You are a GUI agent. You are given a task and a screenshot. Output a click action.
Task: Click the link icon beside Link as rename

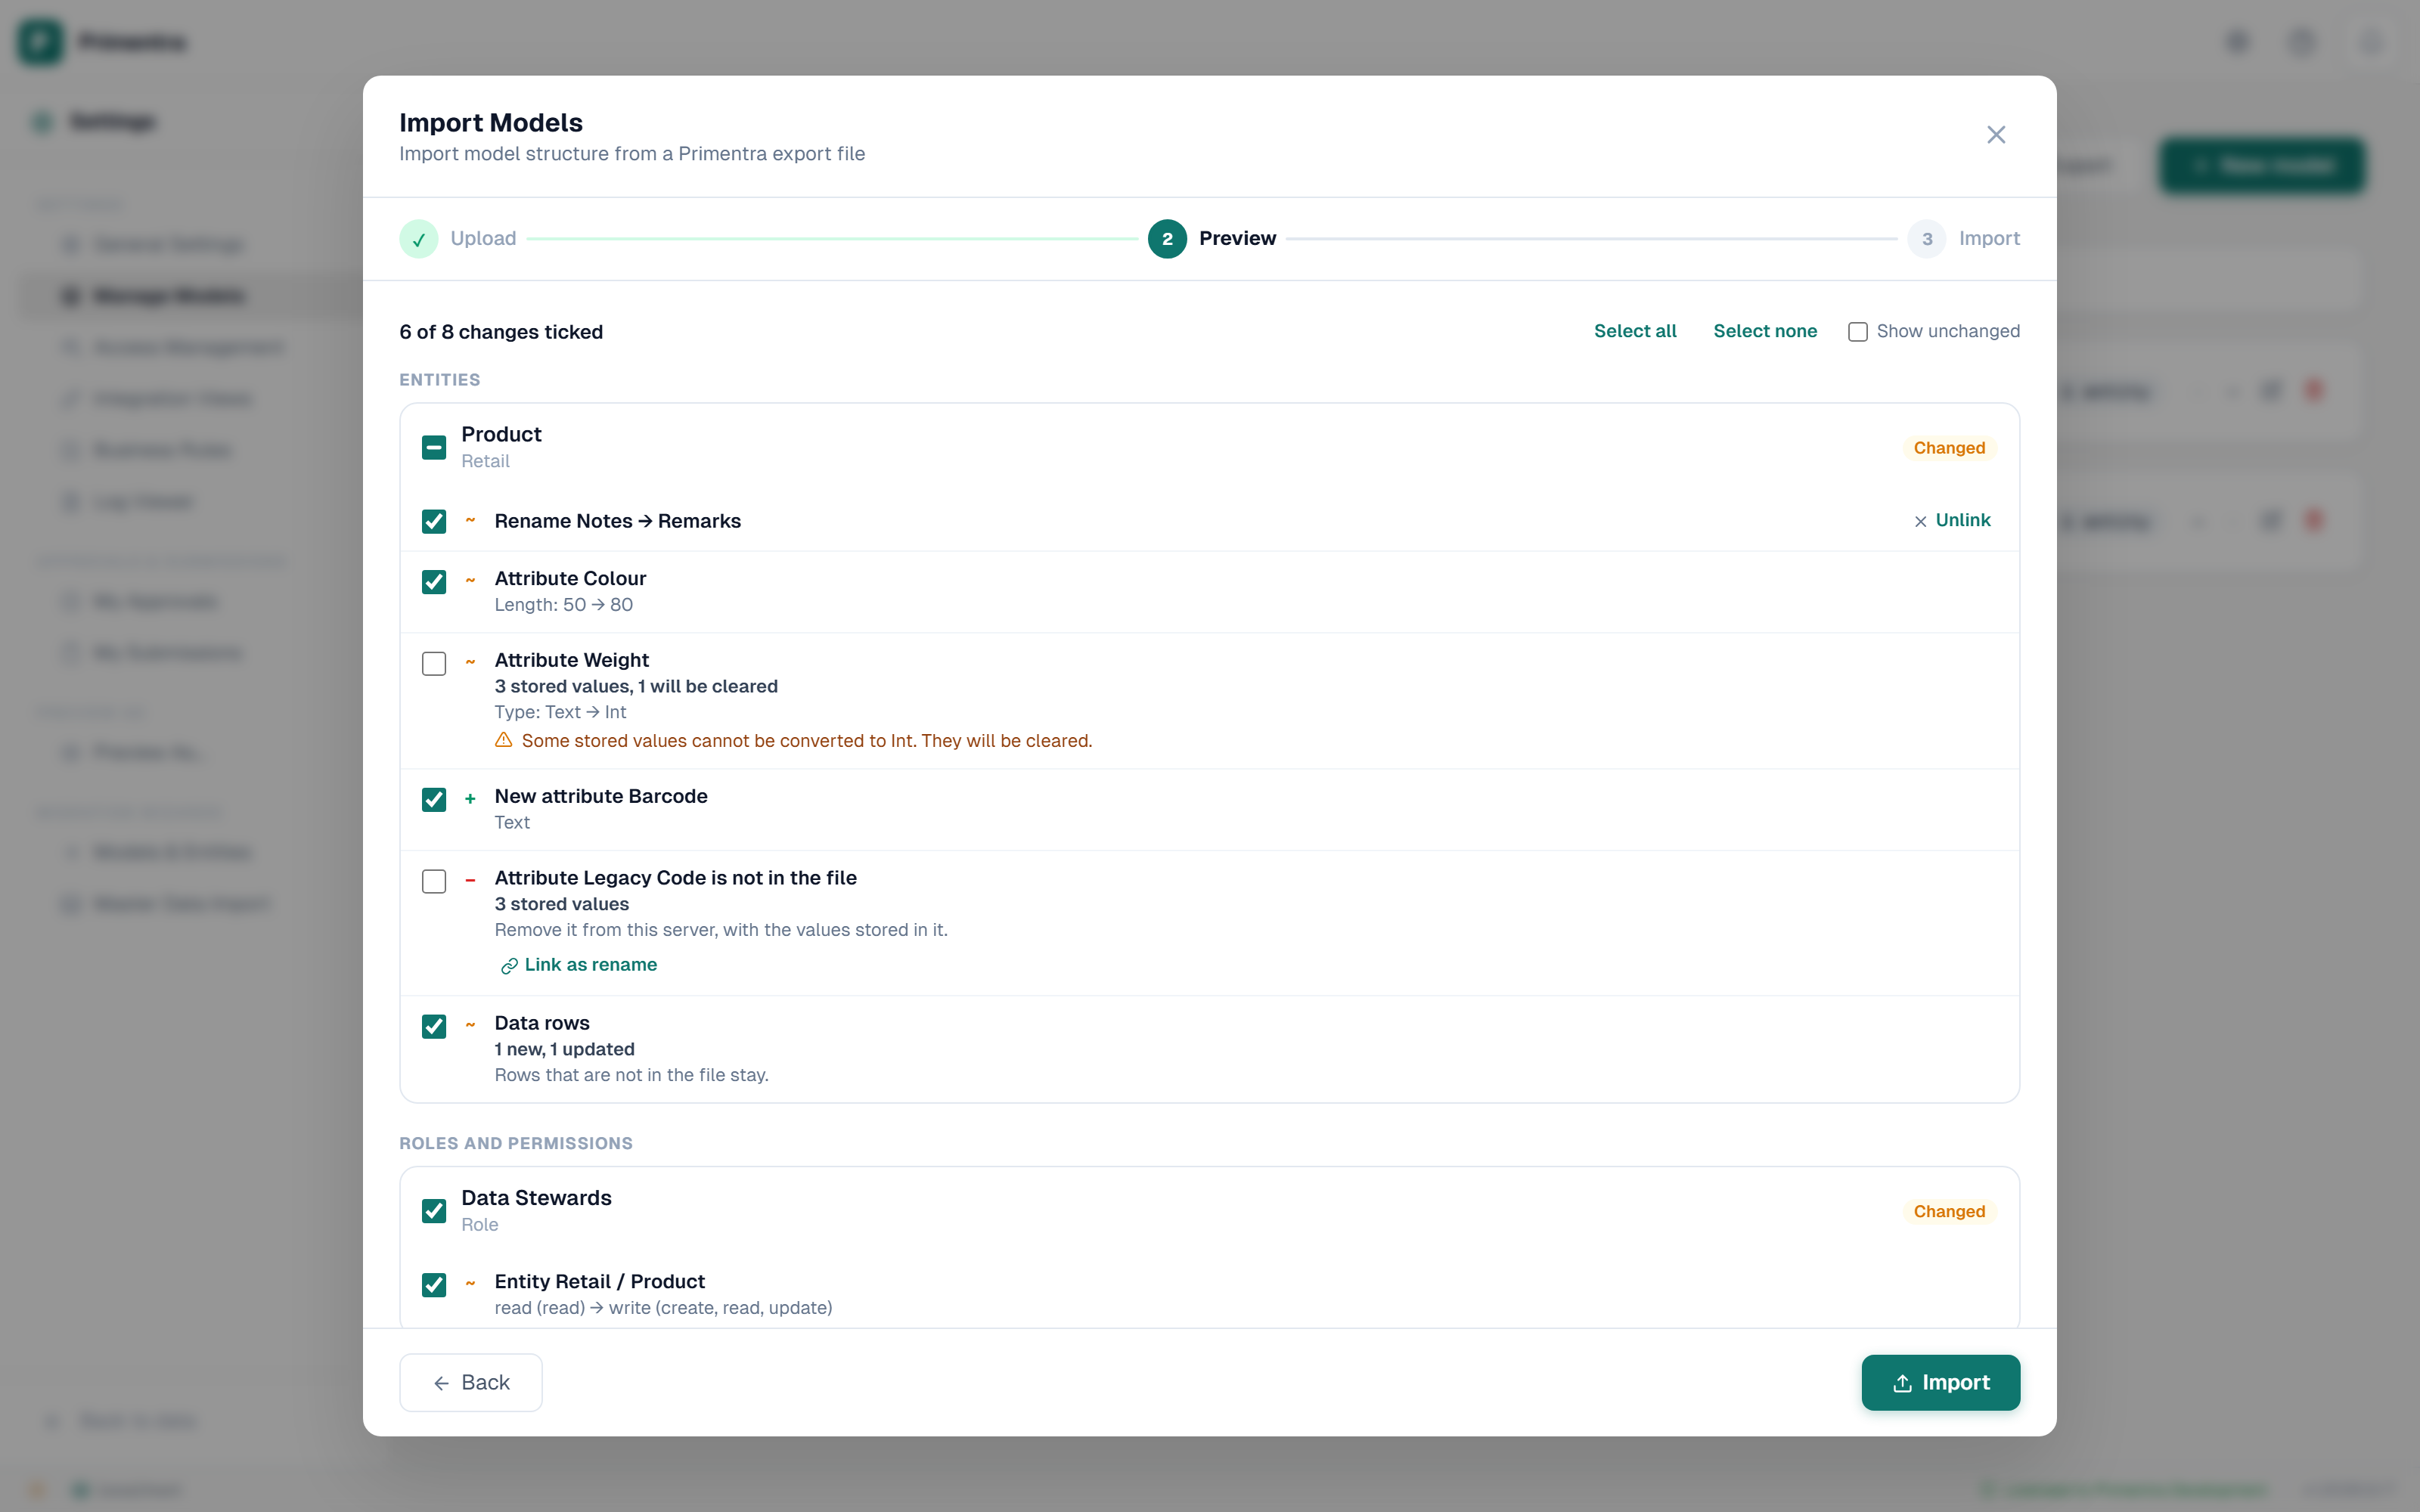click(509, 965)
